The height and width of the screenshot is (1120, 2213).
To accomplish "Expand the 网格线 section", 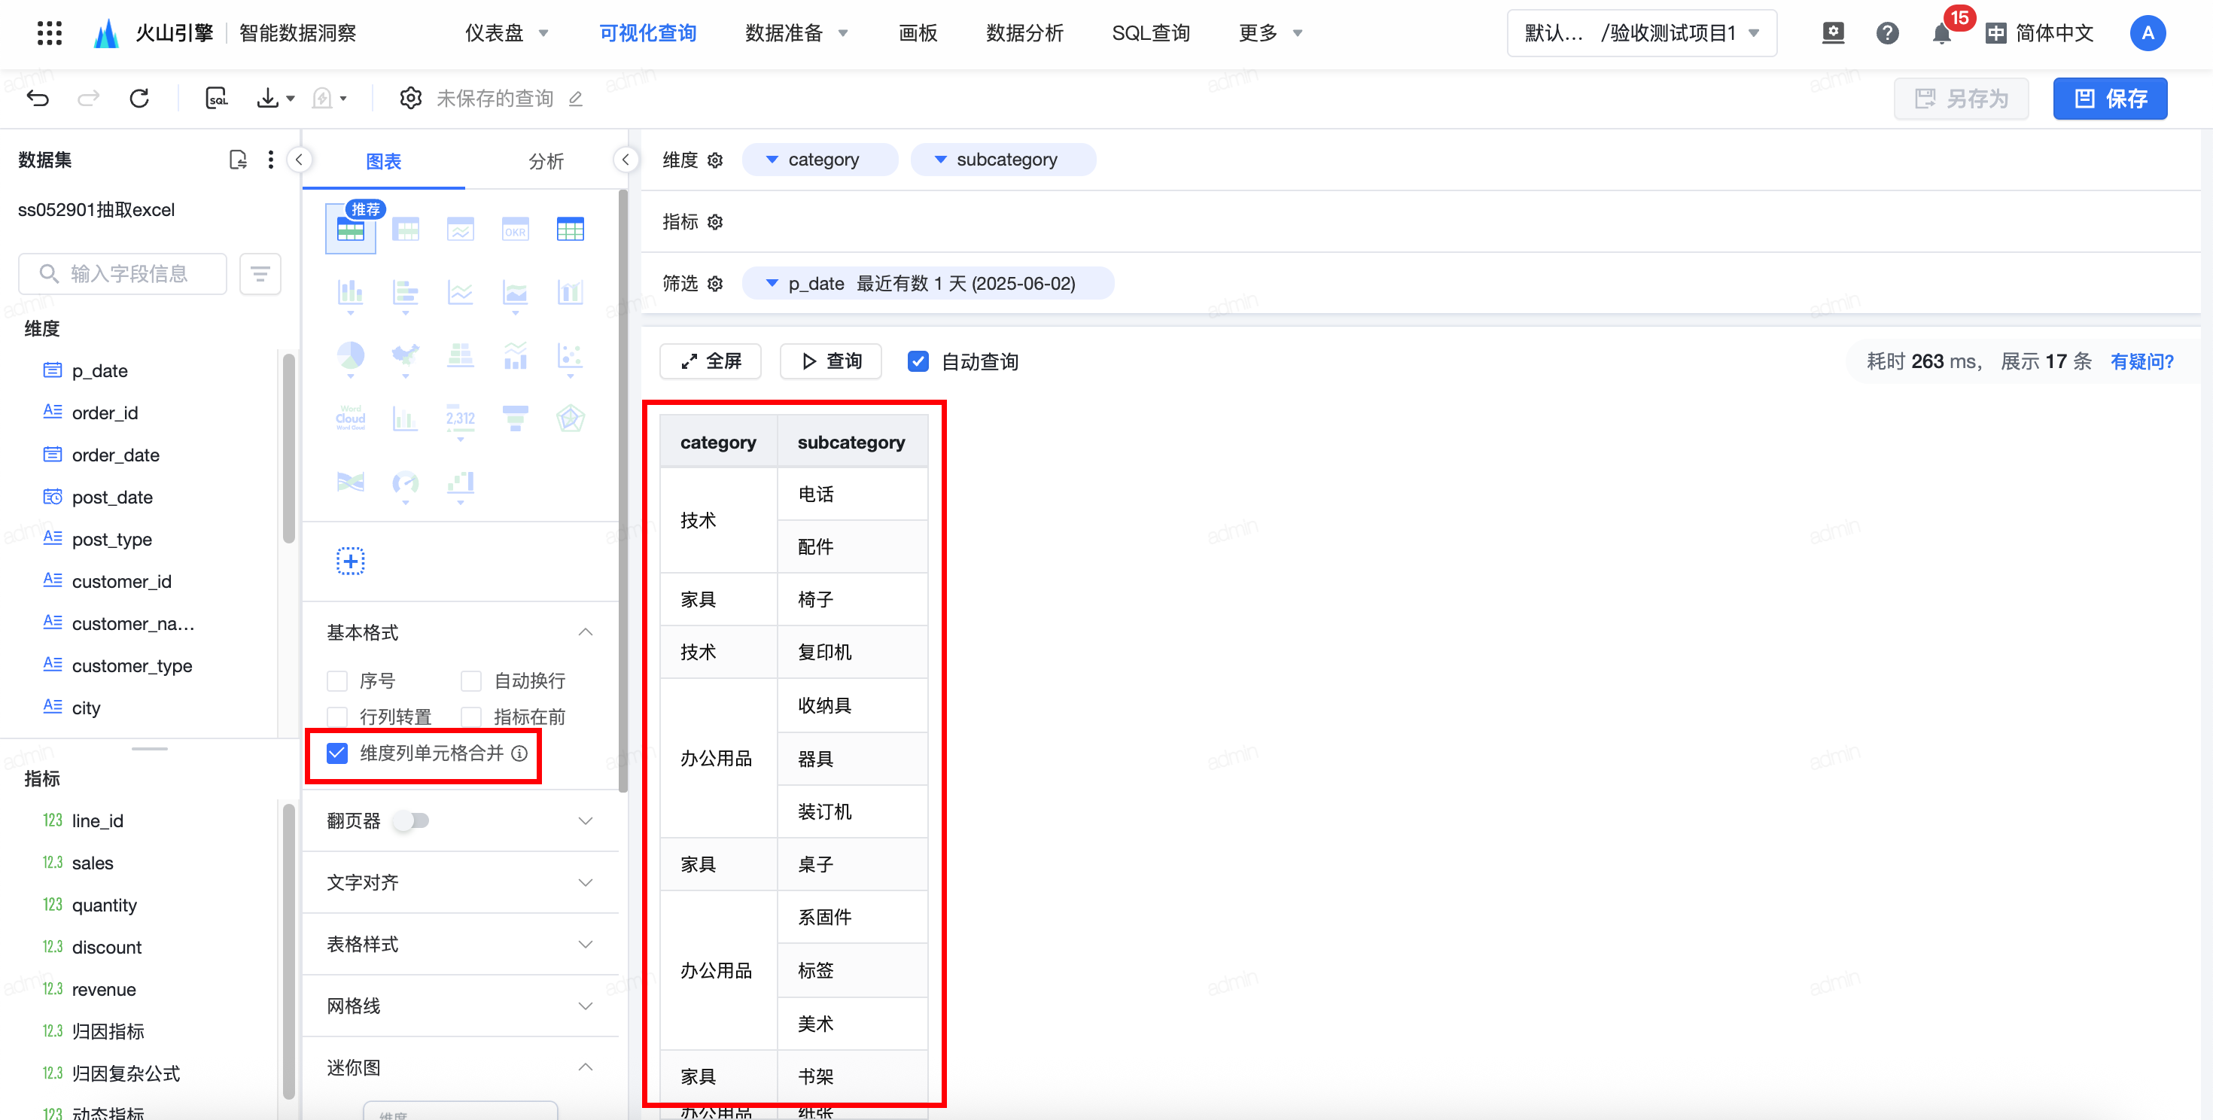I will (x=586, y=1006).
